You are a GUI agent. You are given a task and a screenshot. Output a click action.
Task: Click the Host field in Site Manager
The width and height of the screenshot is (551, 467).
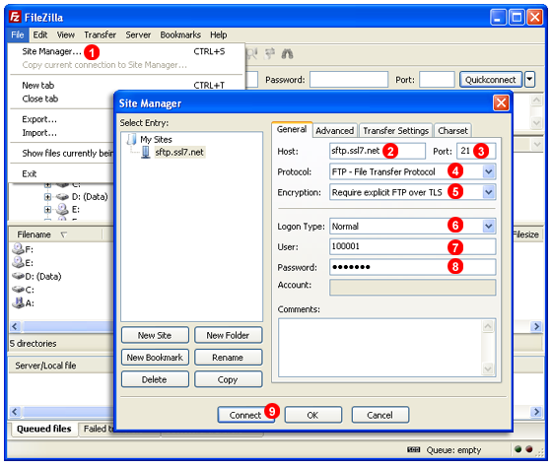[x=378, y=151]
